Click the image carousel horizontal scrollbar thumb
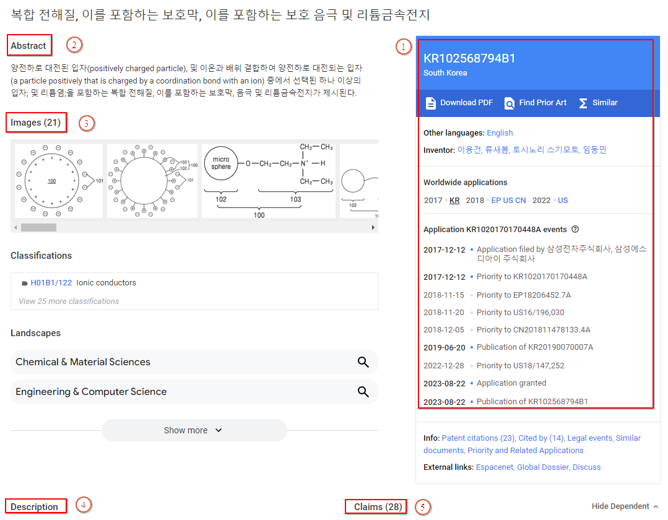The image size is (668, 520). pyautogui.click(x=39, y=227)
